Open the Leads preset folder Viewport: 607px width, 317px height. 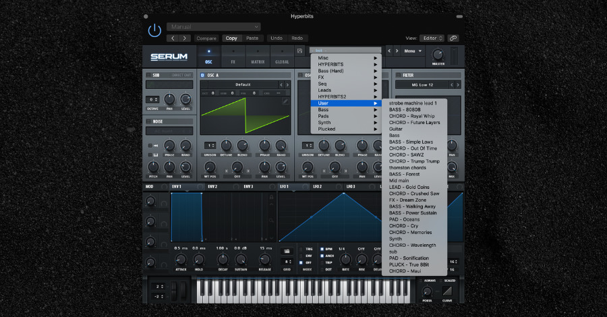click(346, 90)
